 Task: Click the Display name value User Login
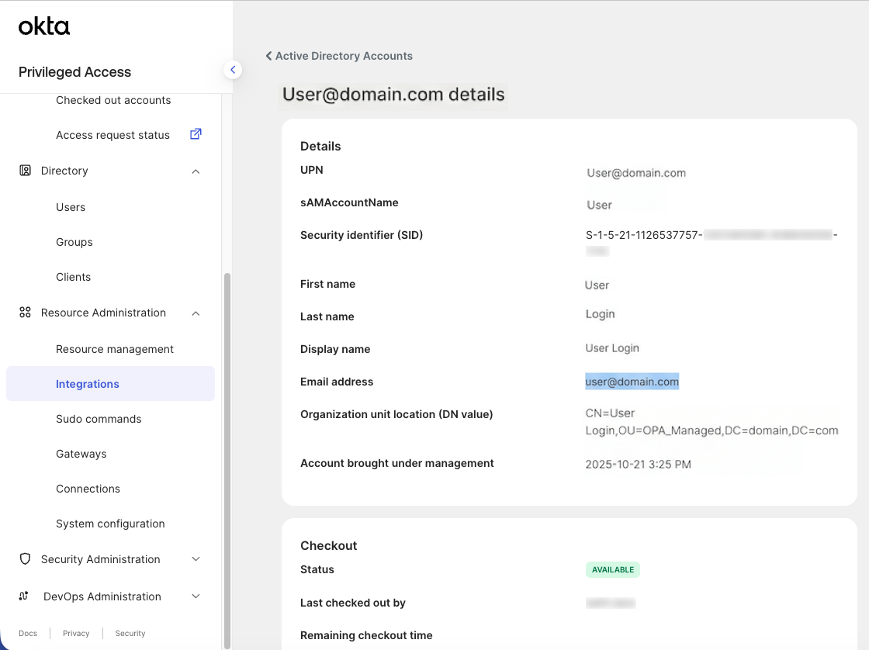click(x=612, y=348)
